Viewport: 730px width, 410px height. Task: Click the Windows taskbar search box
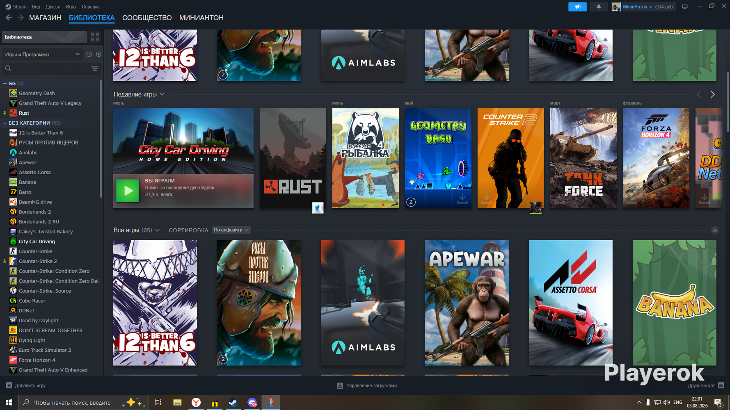pyautogui.click(x=84, y=403)
